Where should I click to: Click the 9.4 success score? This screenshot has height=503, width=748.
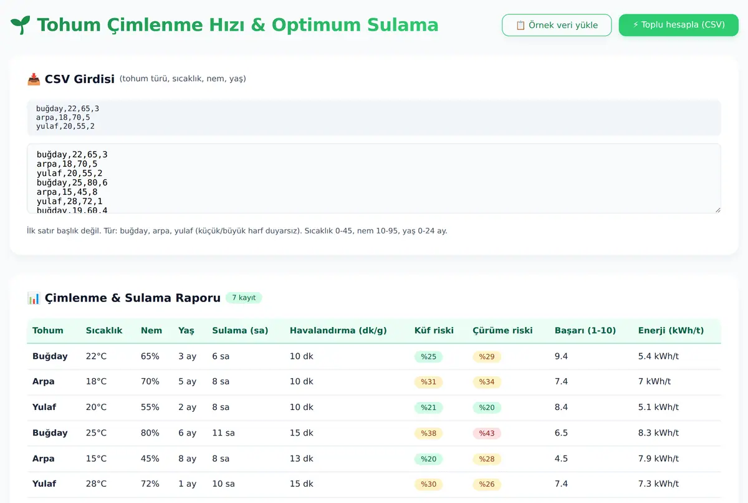(561, 356)
